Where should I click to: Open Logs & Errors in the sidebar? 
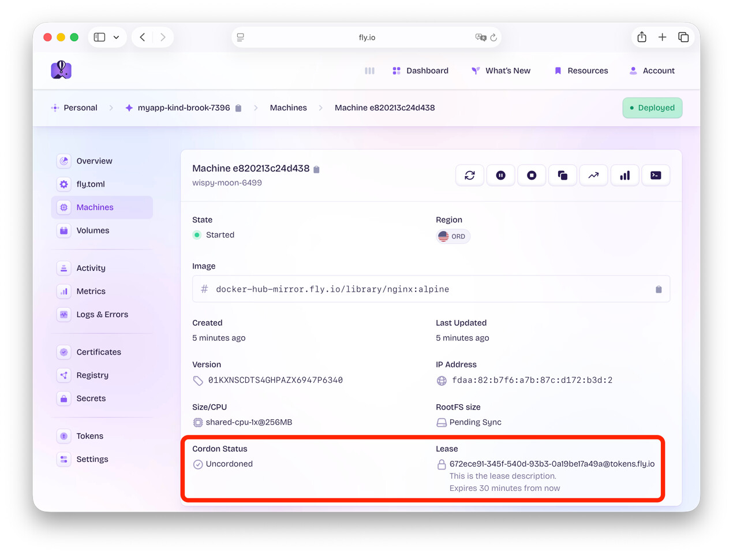[102, 314]
